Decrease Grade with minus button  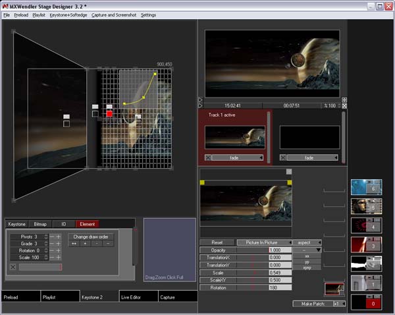(52, 244)
